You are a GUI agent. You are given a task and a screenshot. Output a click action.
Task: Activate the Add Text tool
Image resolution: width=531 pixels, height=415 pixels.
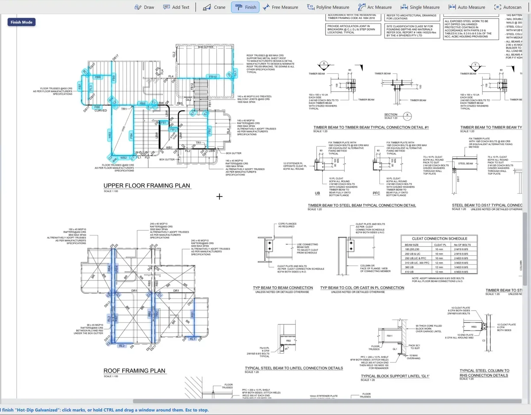tap(176, 7)
